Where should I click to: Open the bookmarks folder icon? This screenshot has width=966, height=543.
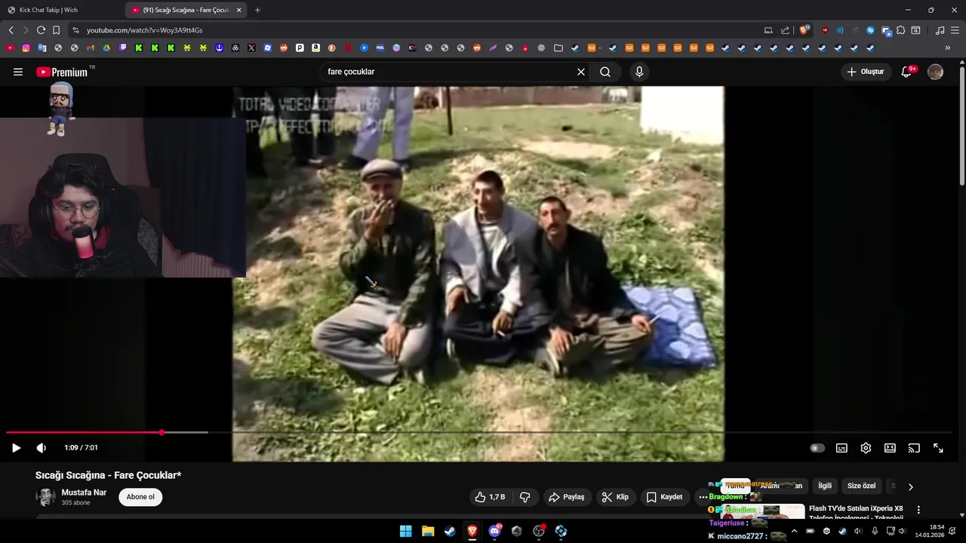pos(558,48)
